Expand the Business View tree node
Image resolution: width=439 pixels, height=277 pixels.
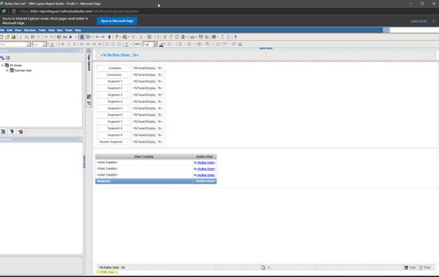click(x=7, y=70)
